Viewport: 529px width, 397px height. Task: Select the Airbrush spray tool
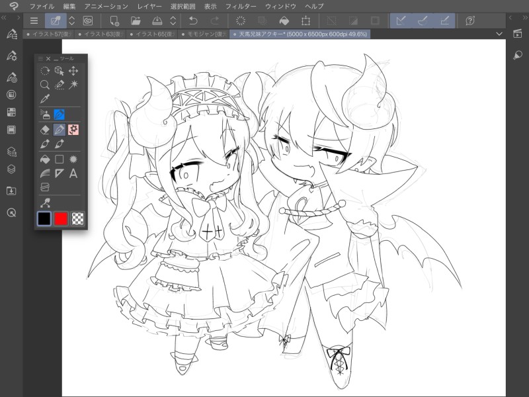pos(45,114)
